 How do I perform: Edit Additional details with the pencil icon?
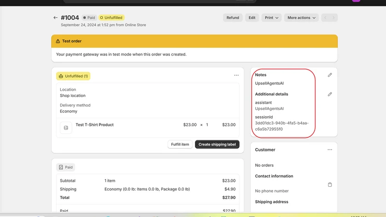[330, 94]
